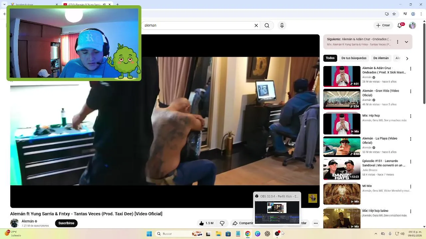
Task: Open the Chrome tab search dropdown
Action: pyautogui.click(x=4, y=4)
